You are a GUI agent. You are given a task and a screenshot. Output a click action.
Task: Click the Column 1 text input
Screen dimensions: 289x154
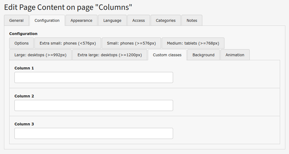[x=93, y=77]
